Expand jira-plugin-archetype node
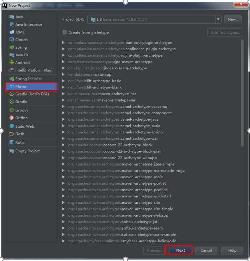 tap(63, 55)
